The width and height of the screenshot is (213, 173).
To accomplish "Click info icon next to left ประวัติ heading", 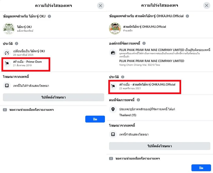I will (16, 43).
